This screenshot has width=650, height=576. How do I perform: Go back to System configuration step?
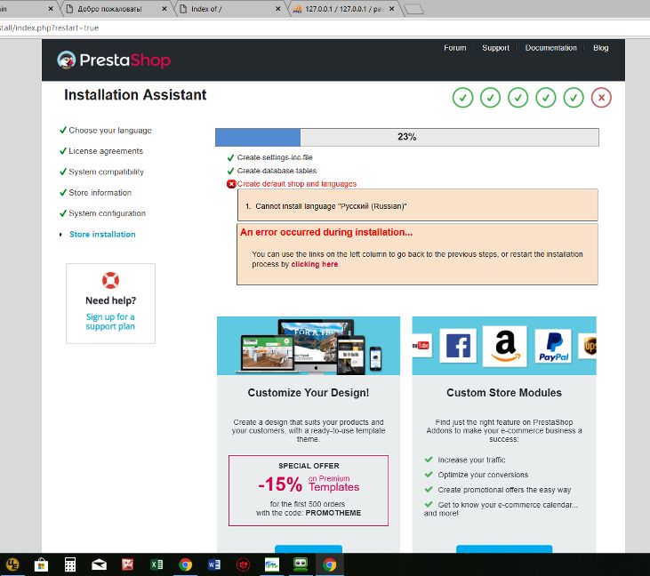coord(107,213)
